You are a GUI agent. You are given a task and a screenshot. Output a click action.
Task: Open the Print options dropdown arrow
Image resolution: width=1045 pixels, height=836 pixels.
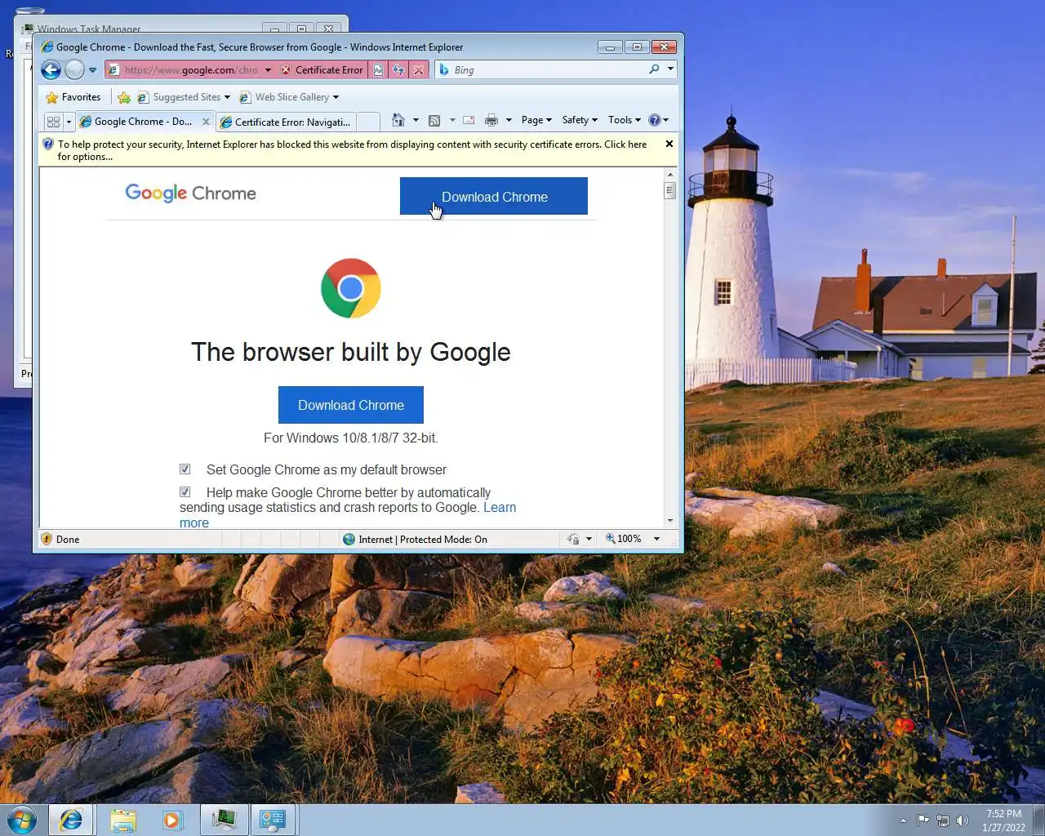pos(509,120)
